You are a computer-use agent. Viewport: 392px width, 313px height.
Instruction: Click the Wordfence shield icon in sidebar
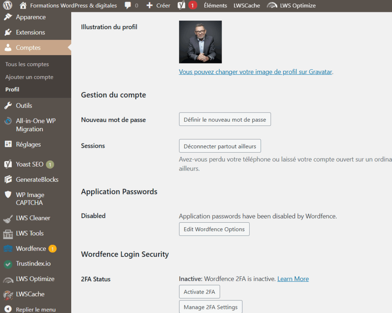pyautogui.click(x=8, y=249)
